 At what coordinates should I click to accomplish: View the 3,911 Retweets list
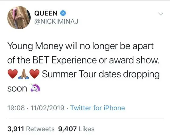[x=31, y=129]
